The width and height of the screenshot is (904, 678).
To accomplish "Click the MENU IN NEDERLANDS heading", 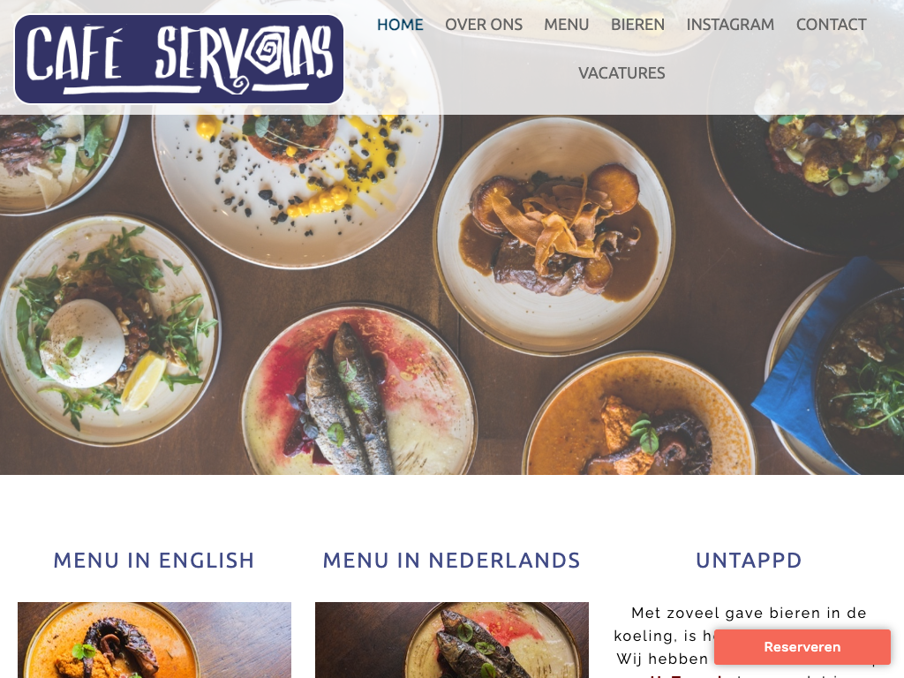I will 451,561.
